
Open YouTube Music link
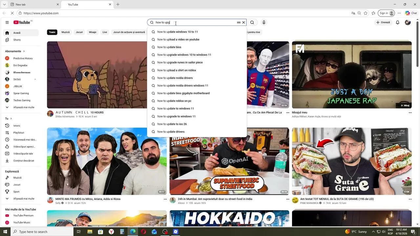21,223
